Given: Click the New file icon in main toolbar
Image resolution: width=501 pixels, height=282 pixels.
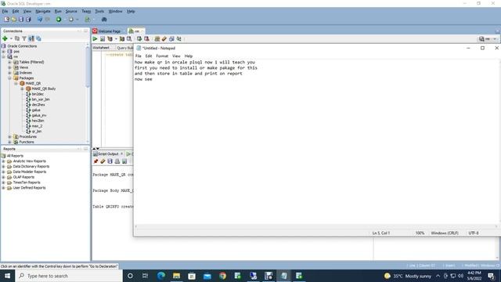Looking at the screenshot, I should (6, 20).
